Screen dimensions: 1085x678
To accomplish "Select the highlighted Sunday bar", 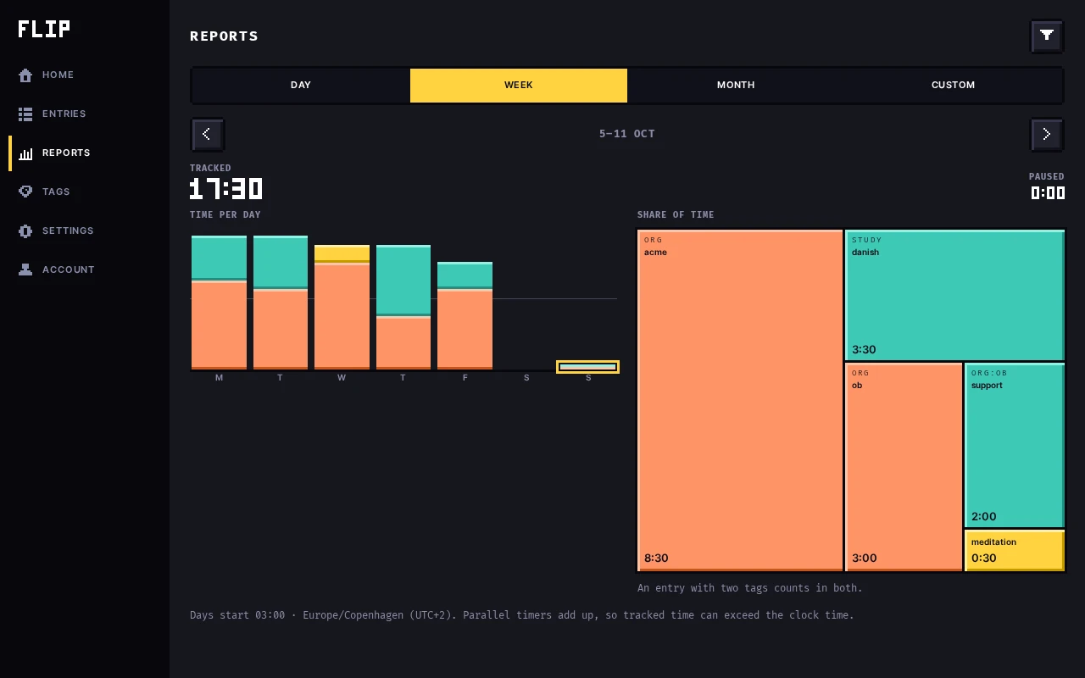I will click(587, 367).
